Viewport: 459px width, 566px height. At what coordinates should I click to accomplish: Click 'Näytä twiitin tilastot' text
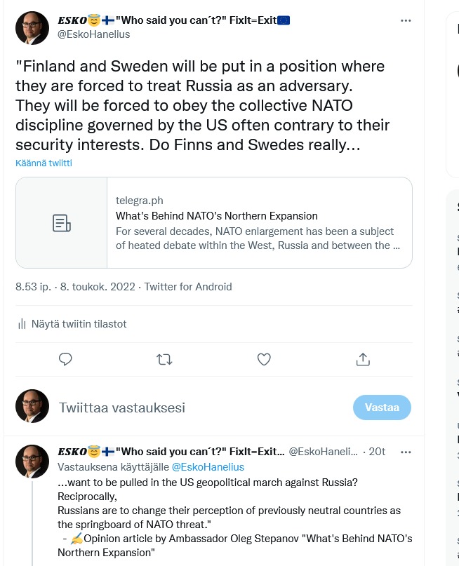[x=79, y=324]
